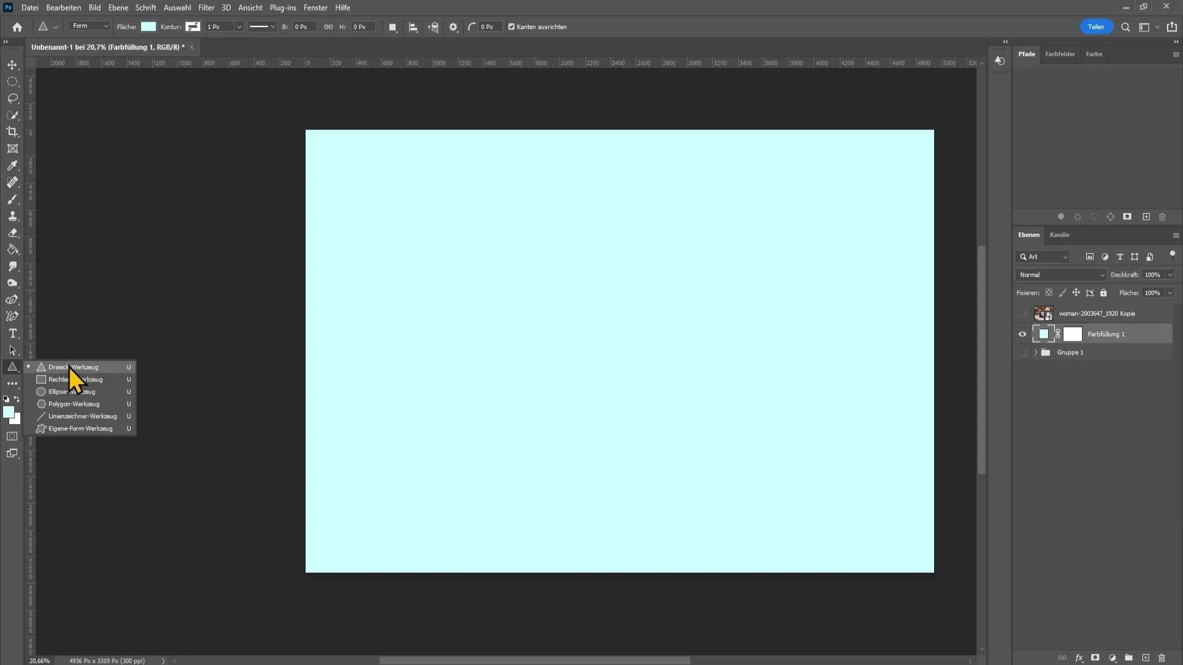Click the Search magnifier icon
1183x665 pixels.
[1126, 27]
